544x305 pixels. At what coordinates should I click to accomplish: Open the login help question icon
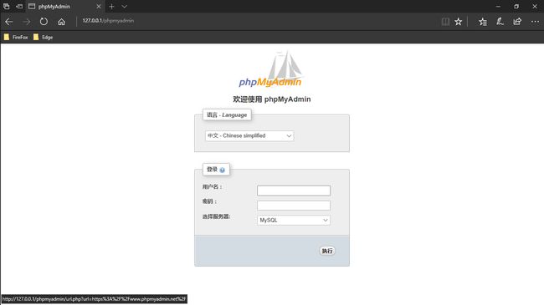point(222,170)
